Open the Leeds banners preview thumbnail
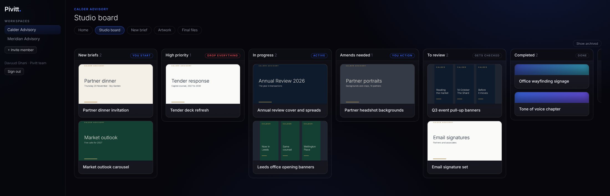Screen dimensions: 610x196 [290, 141]
